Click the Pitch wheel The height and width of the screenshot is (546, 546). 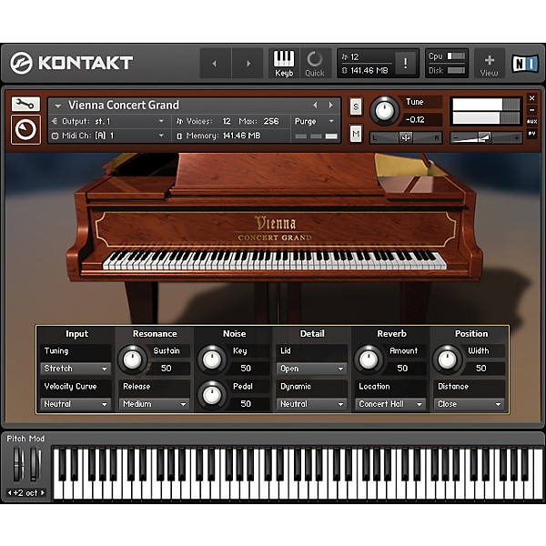18,464
